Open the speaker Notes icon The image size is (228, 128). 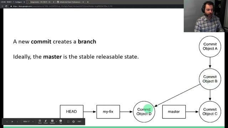pyautogui.click(x=40, y=122)
